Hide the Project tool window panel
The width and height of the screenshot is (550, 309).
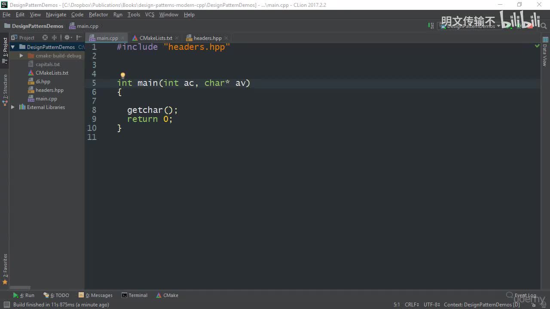tap(79, 38)
